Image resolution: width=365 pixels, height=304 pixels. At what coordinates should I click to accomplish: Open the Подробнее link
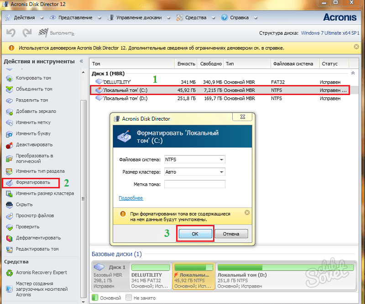pyautogui.click(x=131, y=198)
